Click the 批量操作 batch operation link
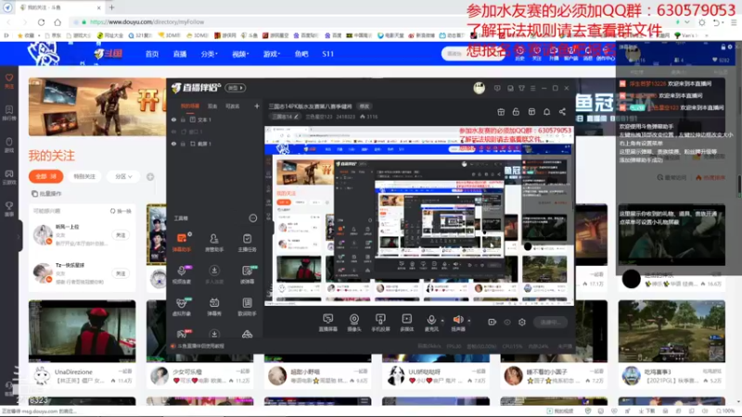Image resolution: width=742 pixels, height=417 pixels. 47,194
